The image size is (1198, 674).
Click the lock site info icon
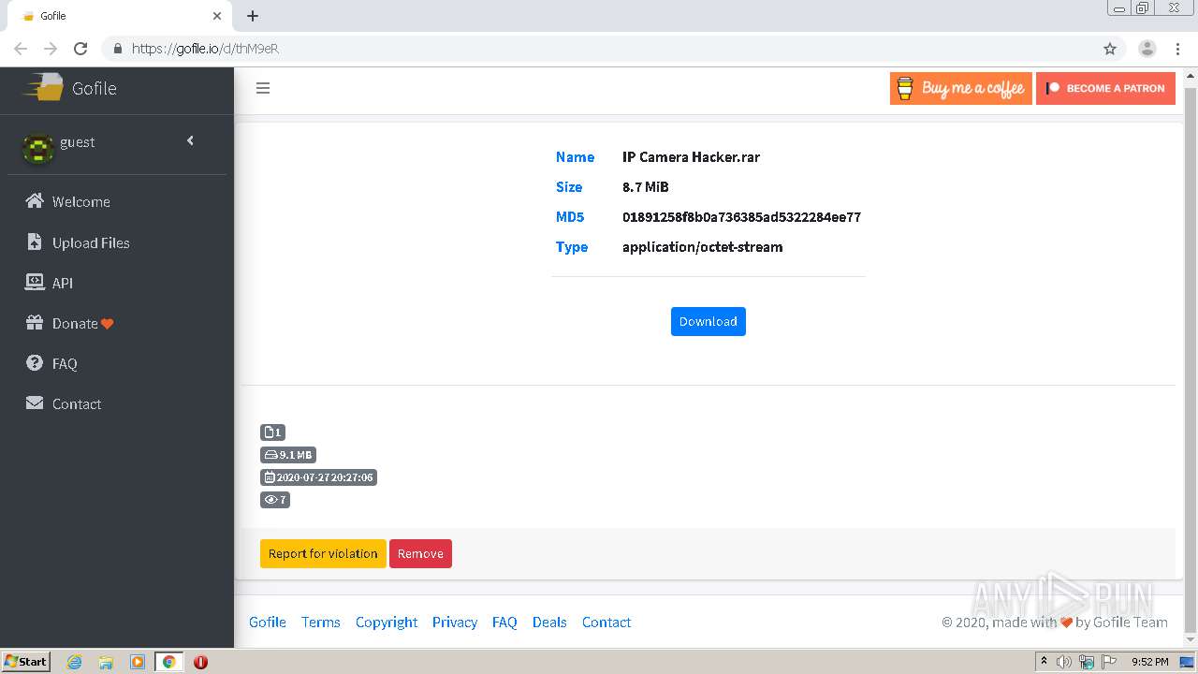118,49
